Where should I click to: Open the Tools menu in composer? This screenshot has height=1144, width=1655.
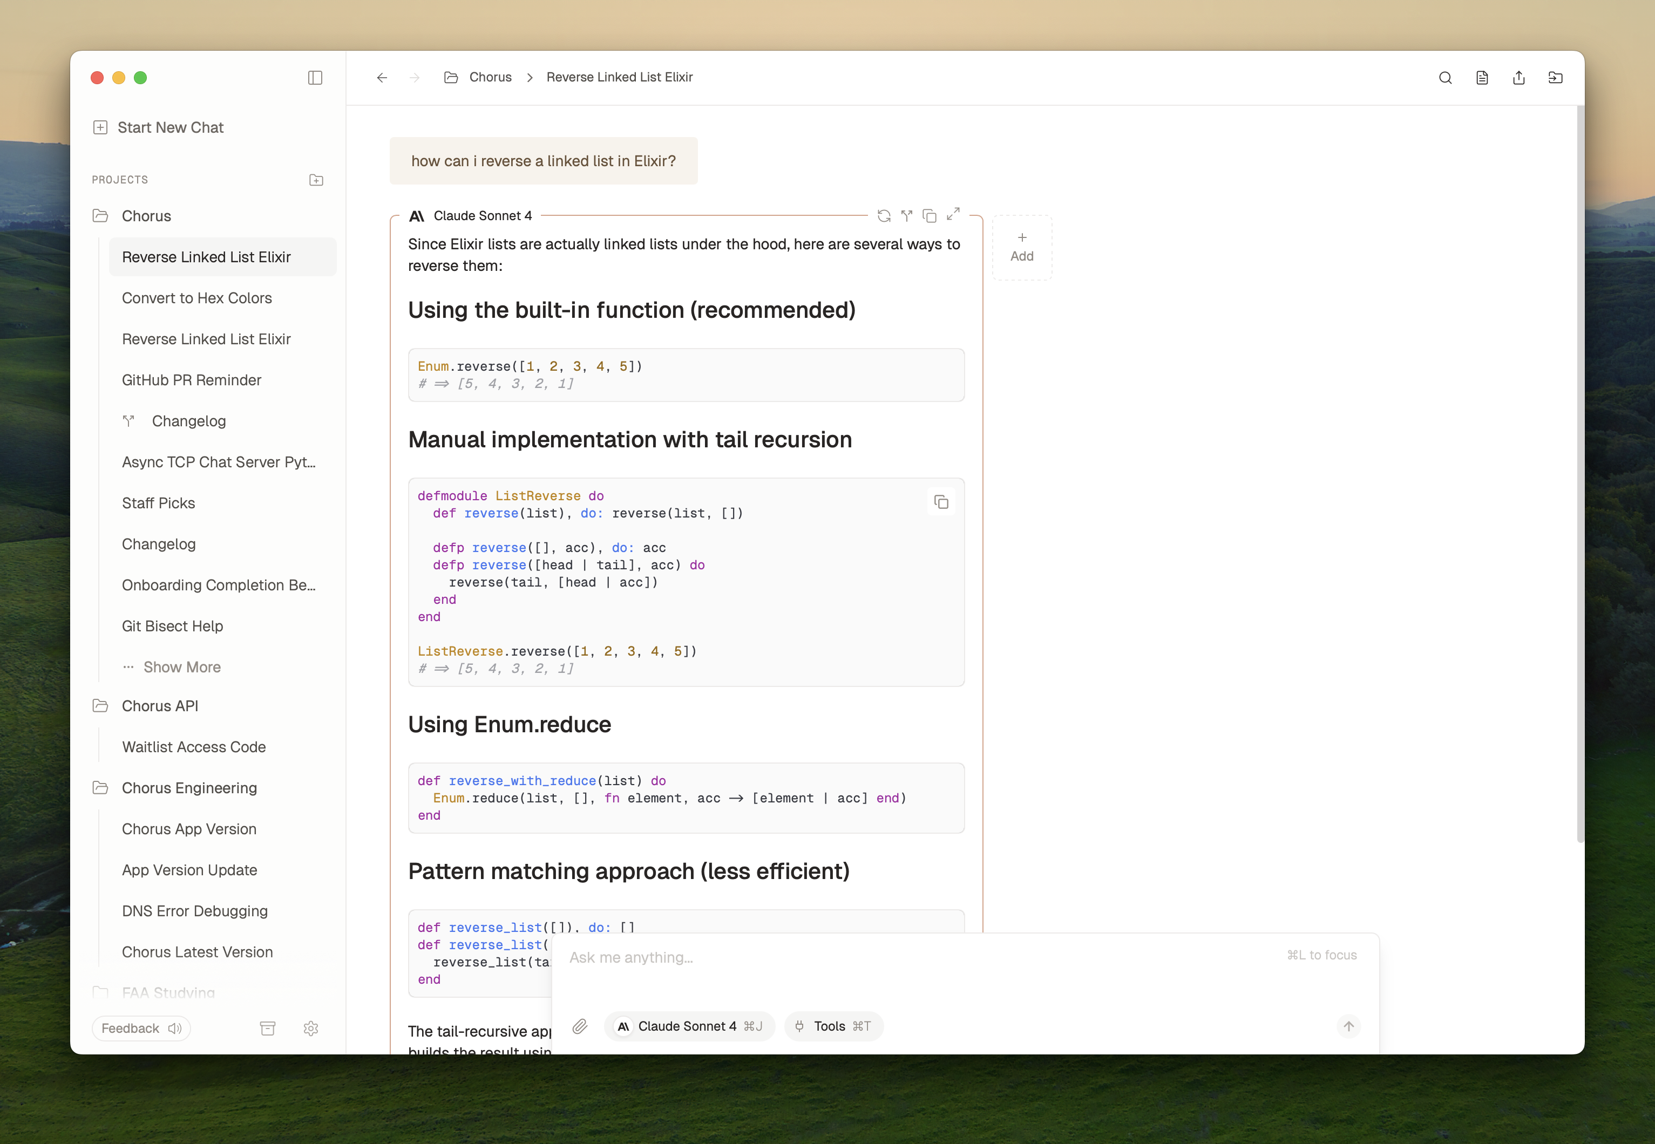pos(833,1026)
